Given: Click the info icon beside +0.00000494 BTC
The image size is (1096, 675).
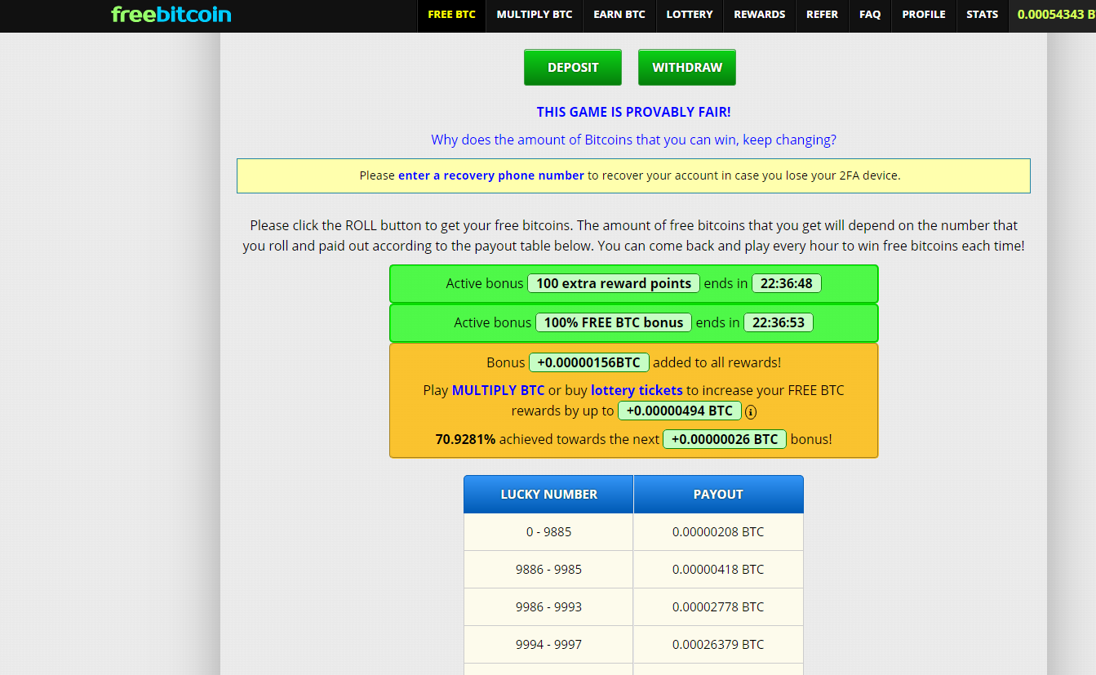Looking at the screenshot, I should (x=751, y=412).
